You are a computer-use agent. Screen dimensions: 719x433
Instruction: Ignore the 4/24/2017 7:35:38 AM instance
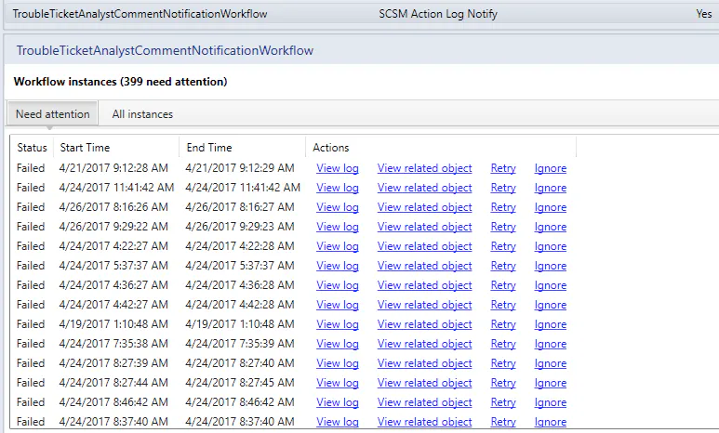[551, 344]
